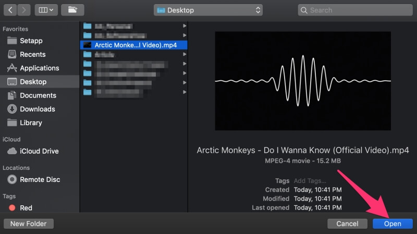This screenshot has height=234, width=417.
Task: Select Setapp in Favorites sidebar
Action: point(40,41)
